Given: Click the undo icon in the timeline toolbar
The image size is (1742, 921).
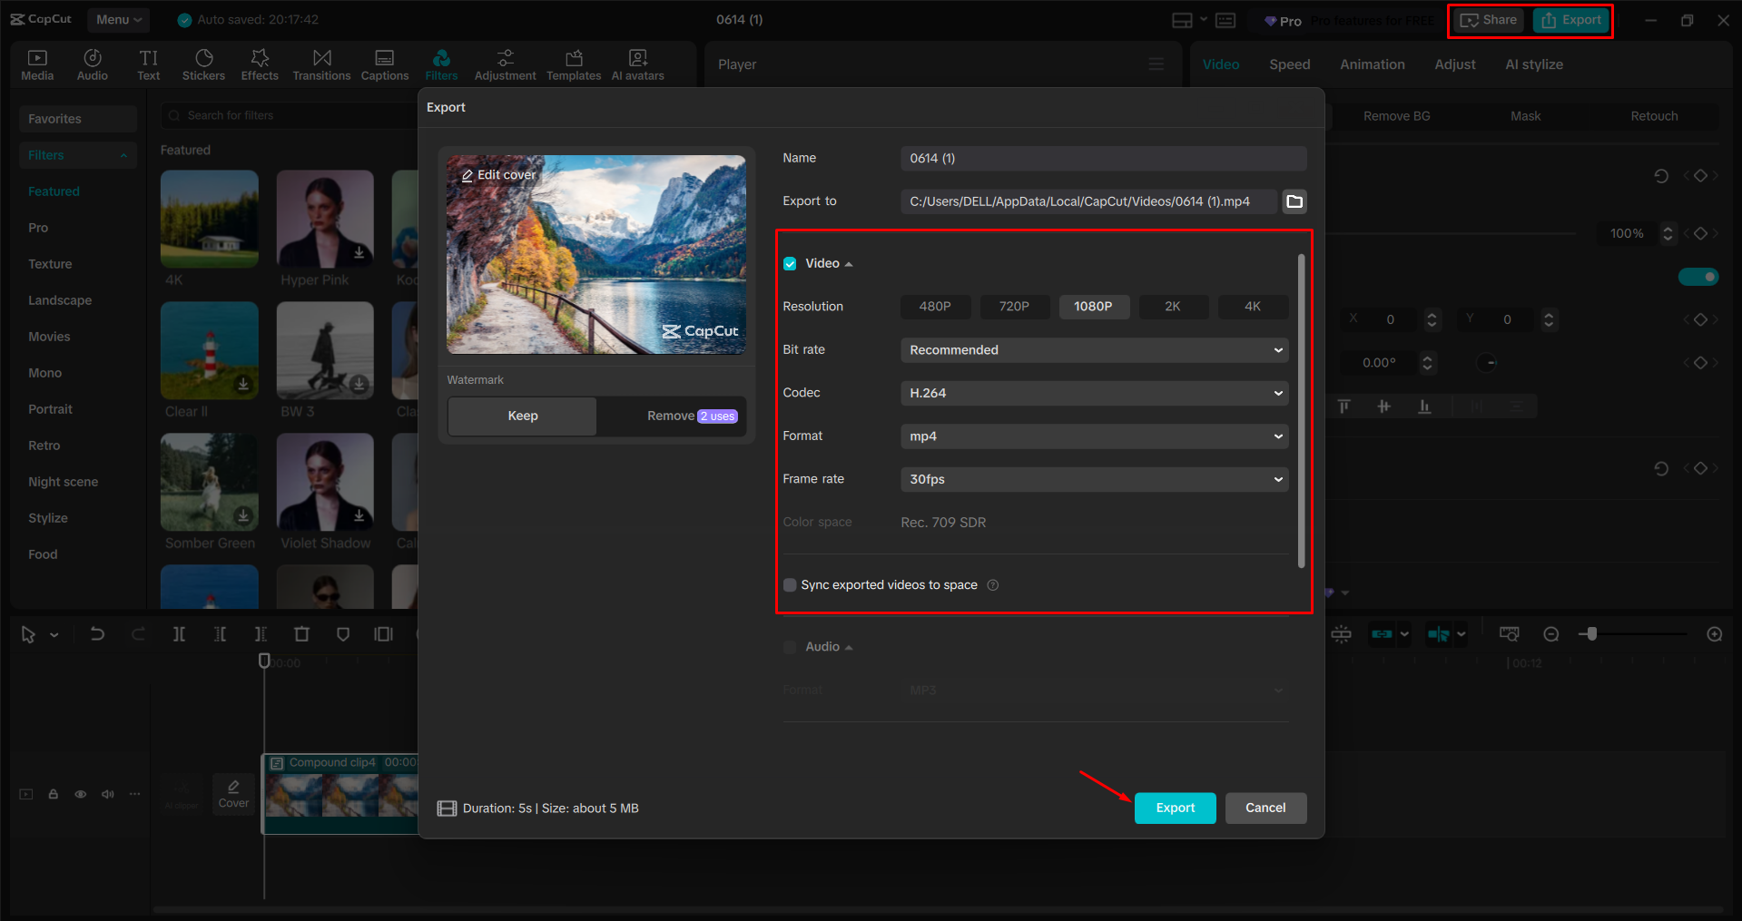Looking at the screenshot, I should click(x=97, y=633).
